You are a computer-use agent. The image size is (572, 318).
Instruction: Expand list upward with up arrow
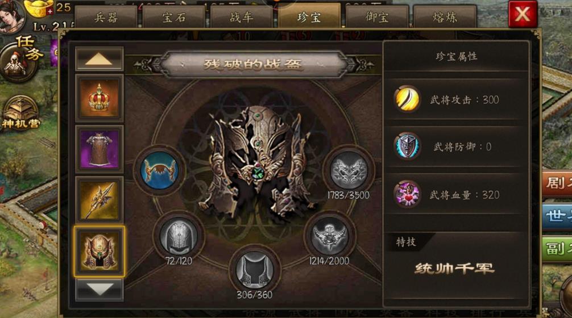click(100, 58)
